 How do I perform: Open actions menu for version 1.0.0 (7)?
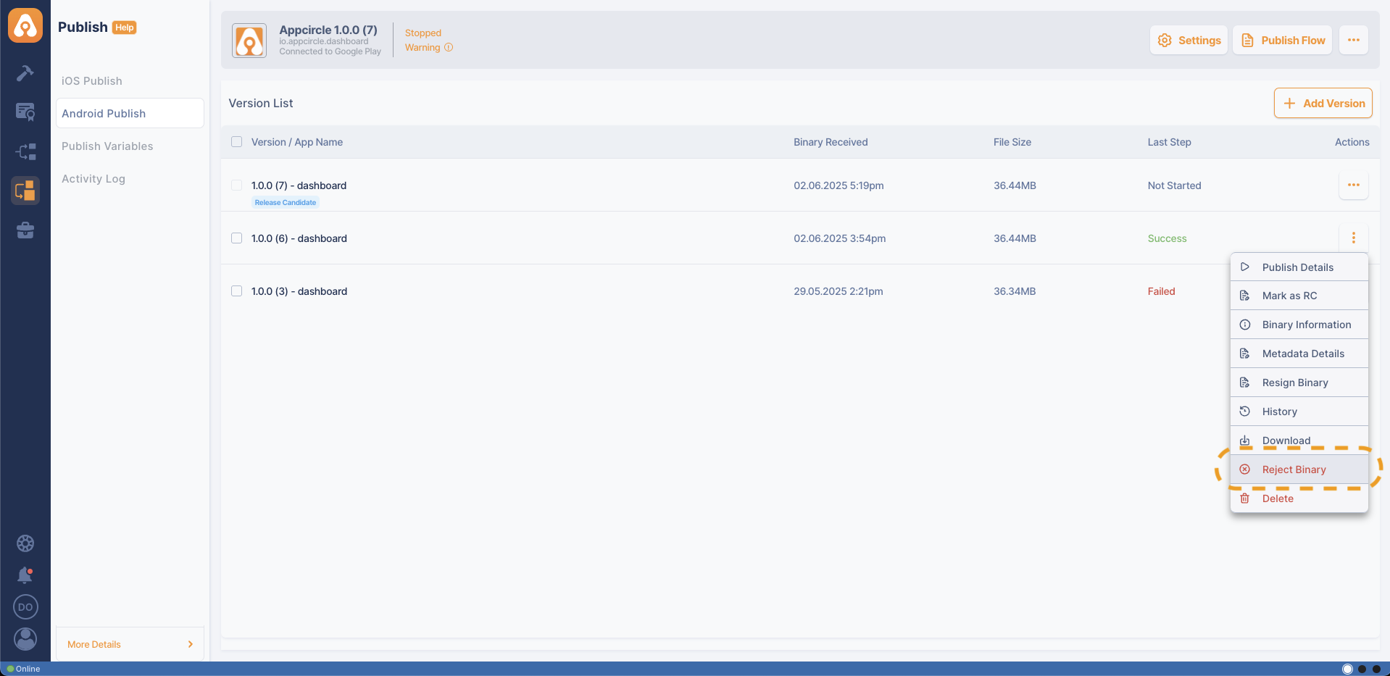click(x=1353, y=185)
